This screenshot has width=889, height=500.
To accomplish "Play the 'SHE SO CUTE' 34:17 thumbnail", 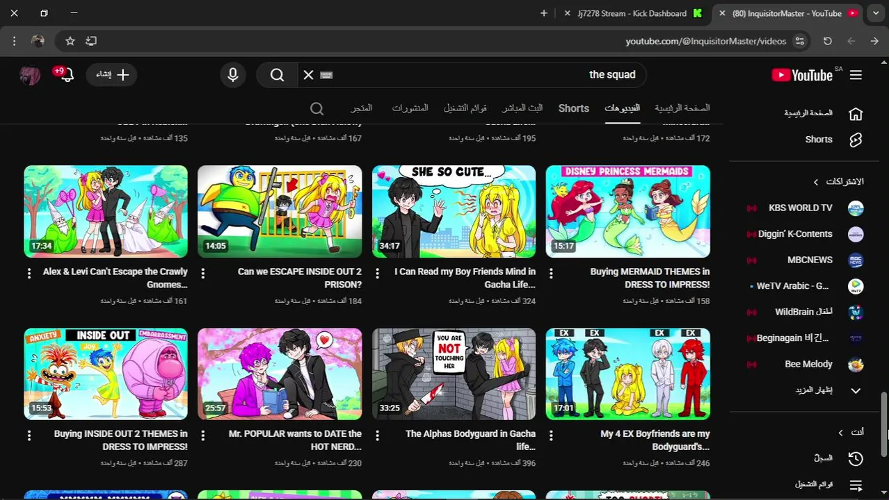I will coord(454,211).
